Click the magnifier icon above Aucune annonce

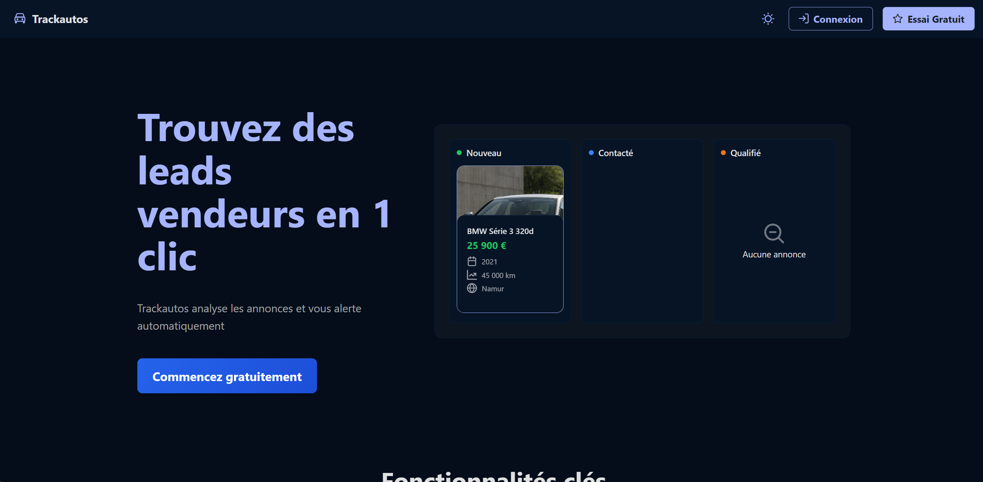tap(774, 233)
